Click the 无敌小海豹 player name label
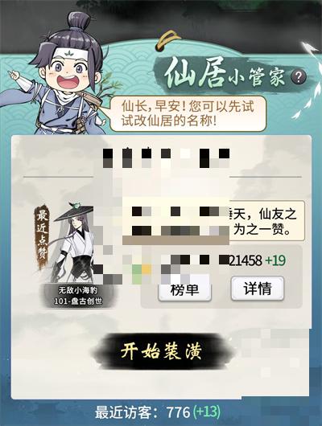Screen dimensions: 322x426 78,290
